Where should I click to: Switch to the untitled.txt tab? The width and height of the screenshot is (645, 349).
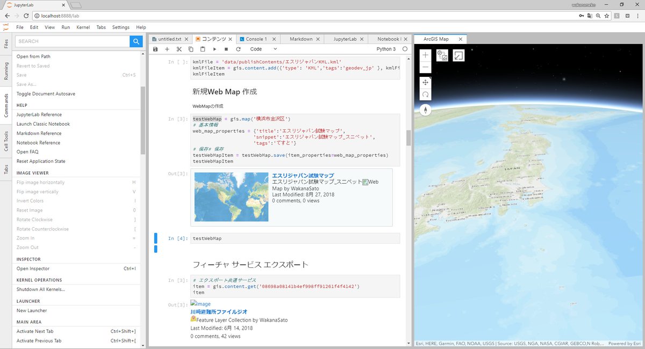[x=170, y=39]
